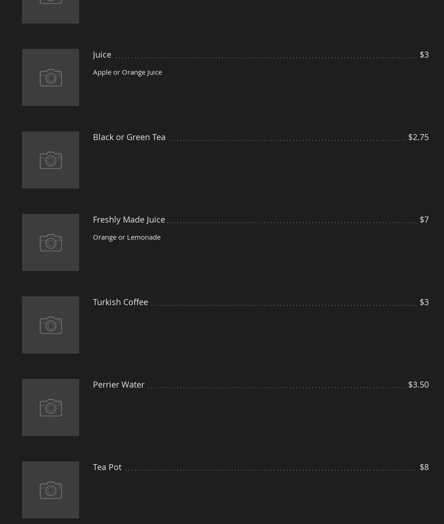This screenshot has width=444, height=524.
Task: Click the $3 Turkish Coffee price
Action: (424, 302)
